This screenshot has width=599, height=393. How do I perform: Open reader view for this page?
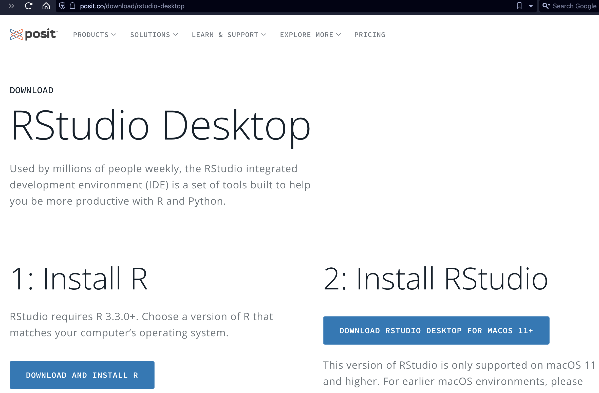tap(508, 6)
